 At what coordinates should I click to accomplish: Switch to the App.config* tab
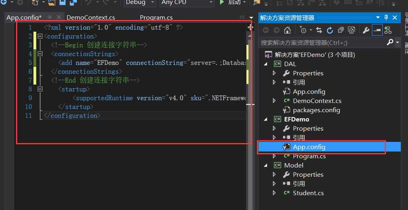coord(24,18)
